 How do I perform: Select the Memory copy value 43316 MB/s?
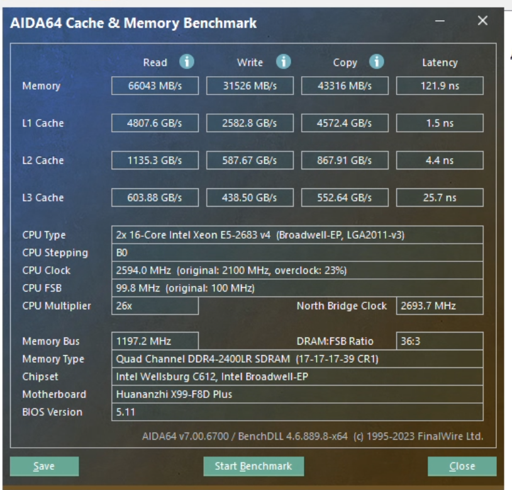[345, 86]
